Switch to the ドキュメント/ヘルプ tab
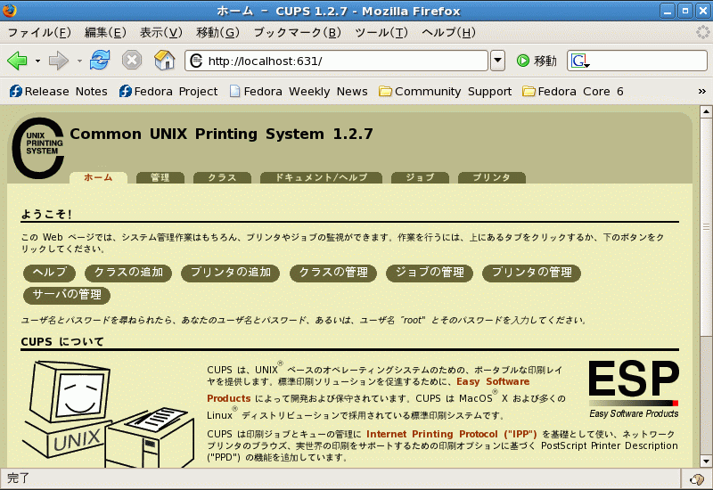The width and height of the screenshot is (713, 490). 321,177
